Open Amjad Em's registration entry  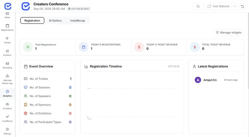tap(216, 80)
